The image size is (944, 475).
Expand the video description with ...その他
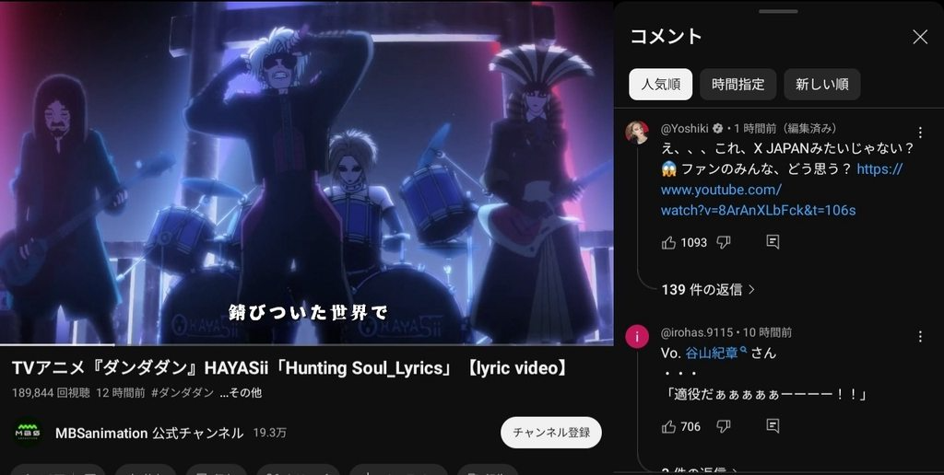point(241,393)
